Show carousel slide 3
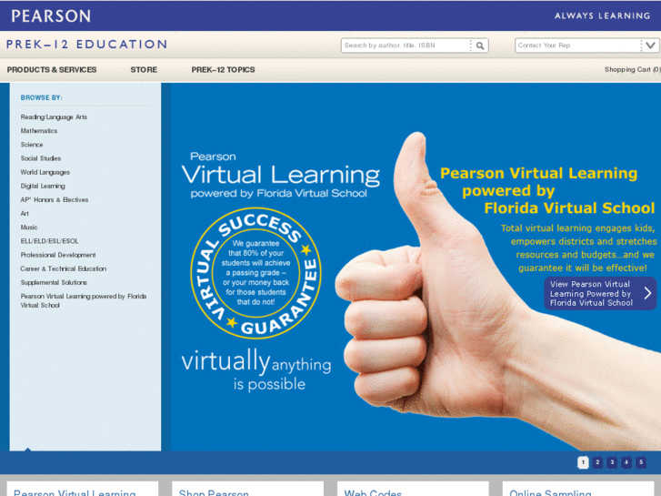Image resolution: width=661 pixels, height=496 pixels. 612,462
